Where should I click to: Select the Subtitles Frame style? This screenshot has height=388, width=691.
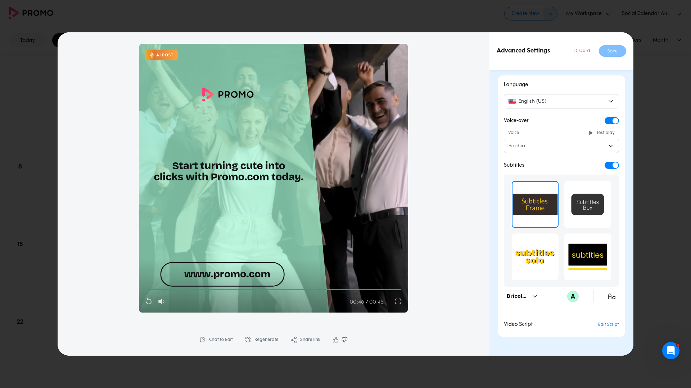535,204
